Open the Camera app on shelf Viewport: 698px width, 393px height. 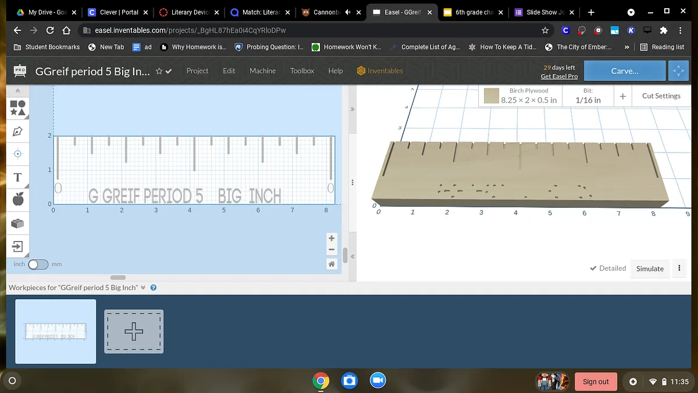tap(349, 381)
